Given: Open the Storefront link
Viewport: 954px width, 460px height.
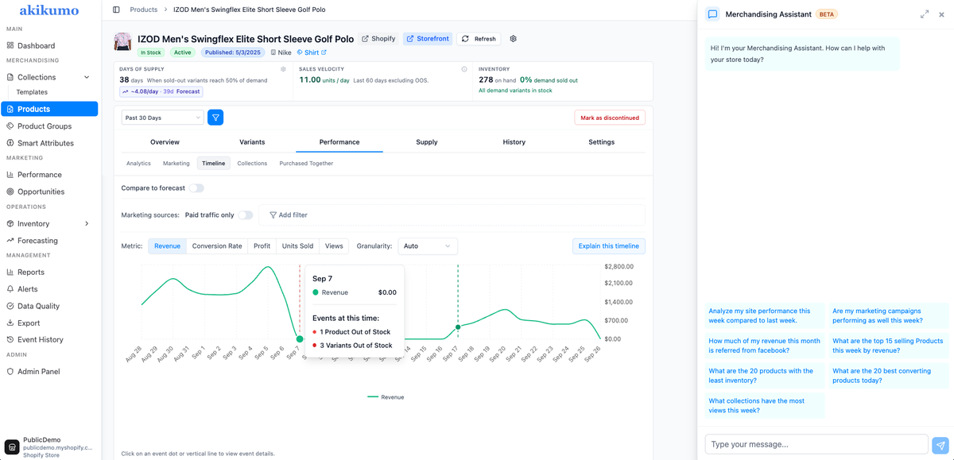Looking at the screenshot, I should [428, 38].
